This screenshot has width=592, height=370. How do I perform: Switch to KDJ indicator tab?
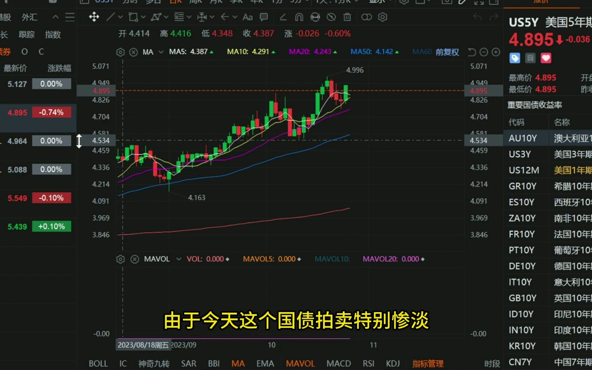[x=393, y=363]
